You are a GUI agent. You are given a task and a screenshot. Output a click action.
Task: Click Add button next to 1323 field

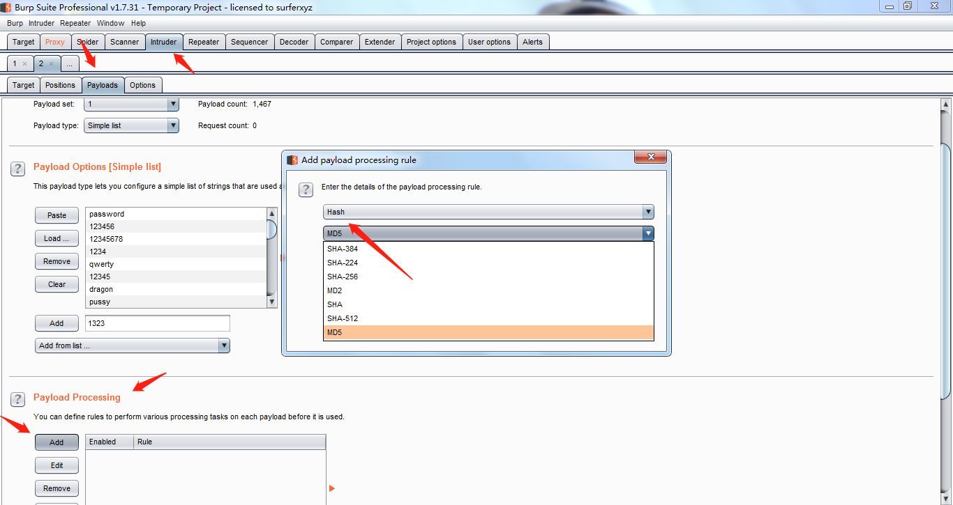click(x=57, y=323)
